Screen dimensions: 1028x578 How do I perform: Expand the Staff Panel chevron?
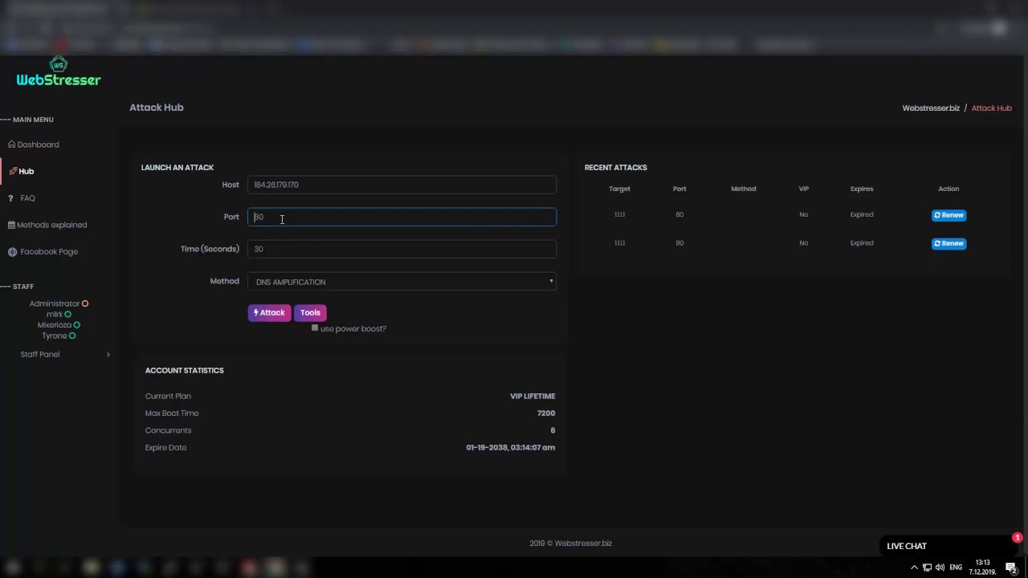(108, 355)
